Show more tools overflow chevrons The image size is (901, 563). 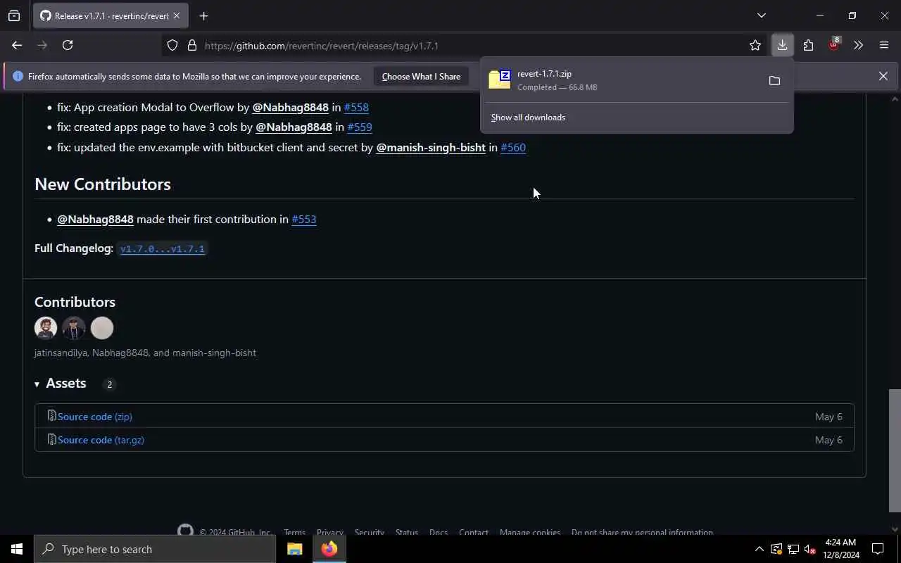858,46
